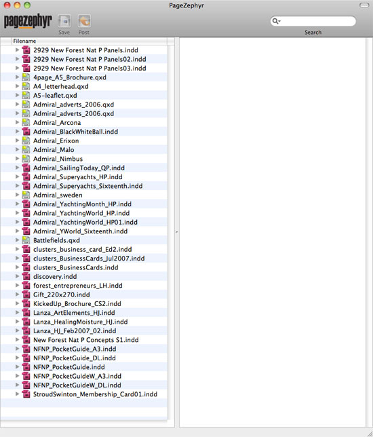
Task: Click the InDesign icon for 2929 New Forest Nat P Panels.indd
Action: tap(26, 50)
